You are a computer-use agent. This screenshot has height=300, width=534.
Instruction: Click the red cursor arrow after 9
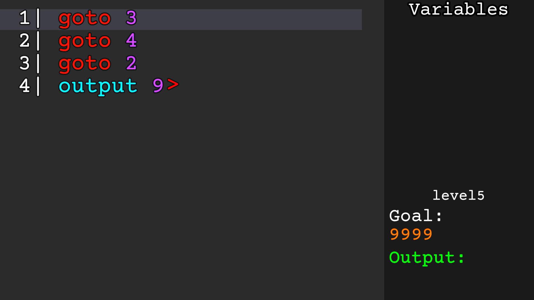[173, 85]
